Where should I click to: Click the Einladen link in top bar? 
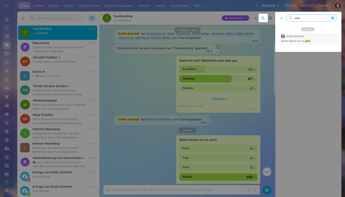pyautogui.click(x=290, y=6)
